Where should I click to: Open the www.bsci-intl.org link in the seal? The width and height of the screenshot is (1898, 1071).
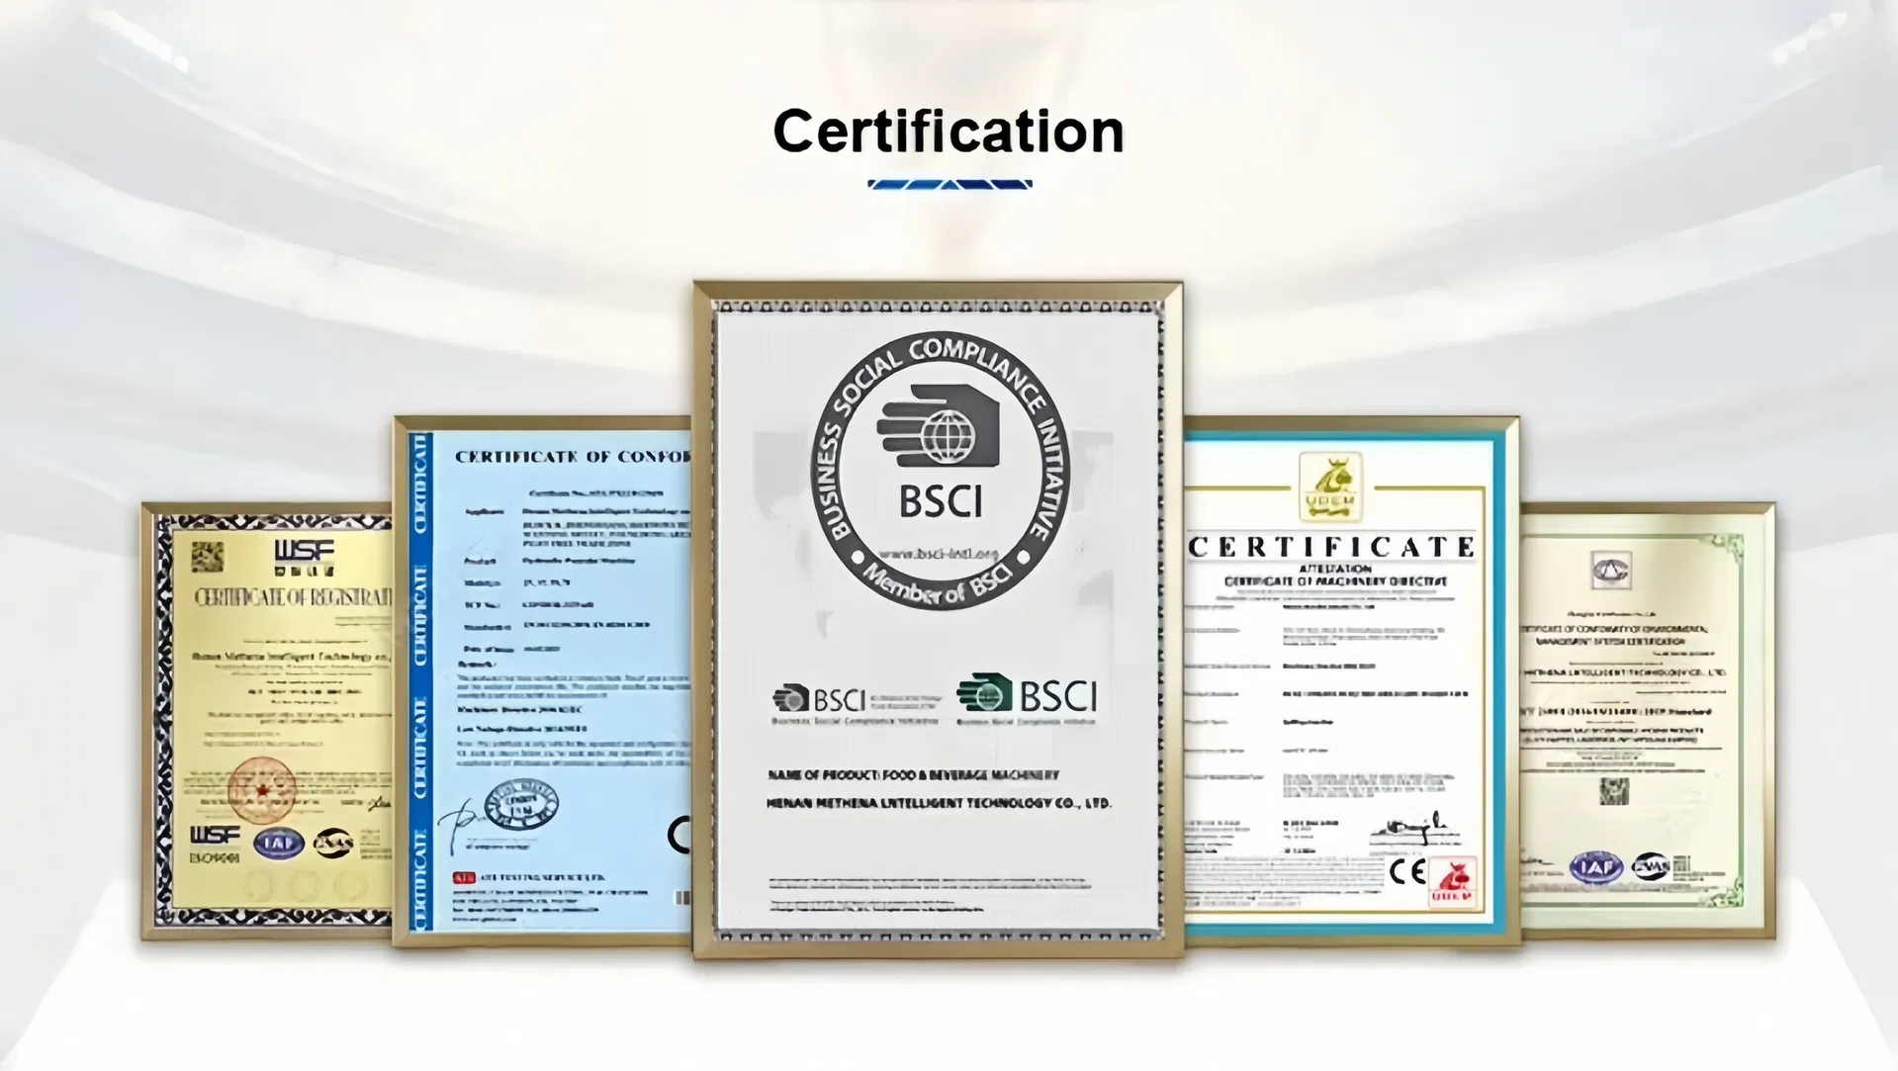click(x=938, y=555)
